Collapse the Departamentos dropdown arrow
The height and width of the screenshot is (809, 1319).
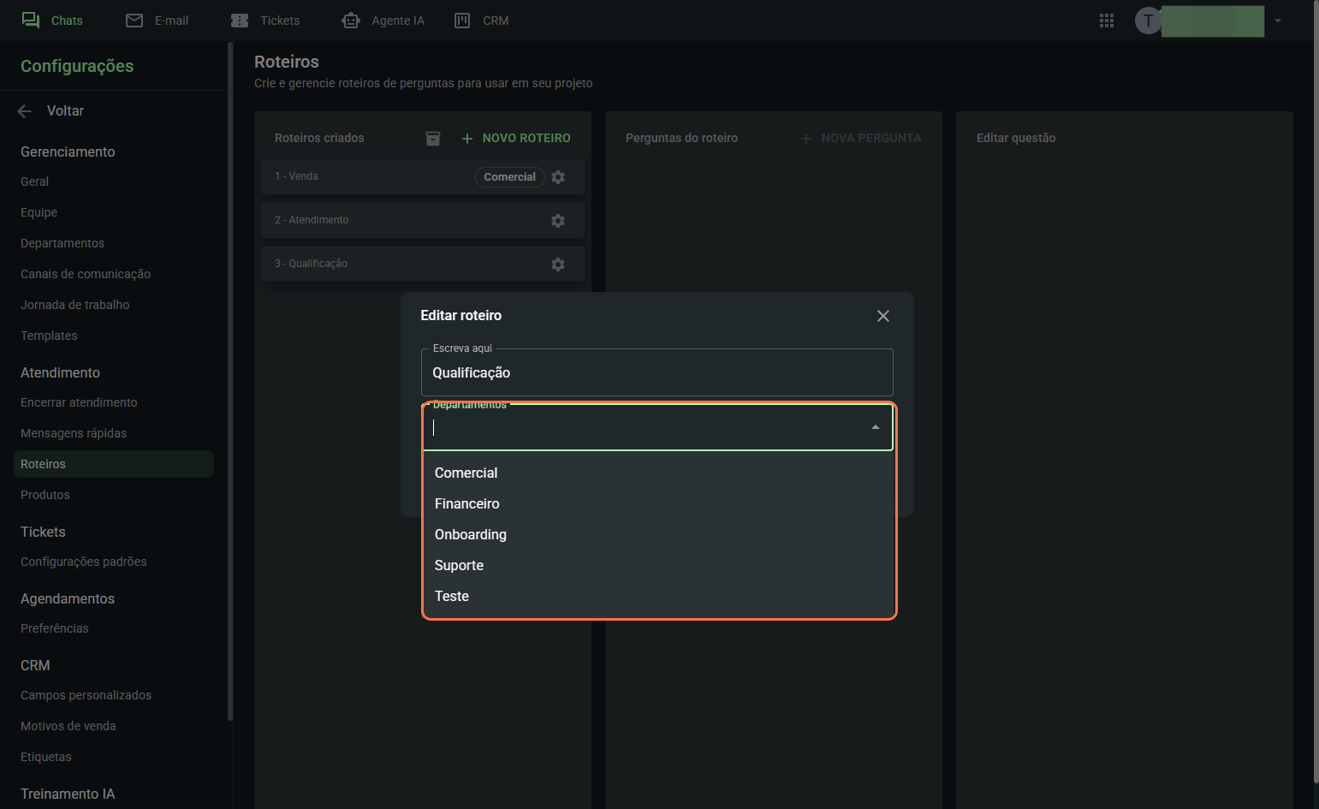(875, 427)
